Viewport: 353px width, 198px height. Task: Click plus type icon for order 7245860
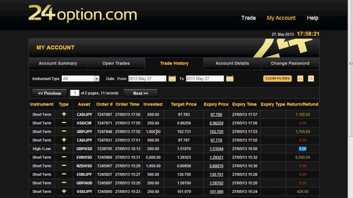pos(64,191)
